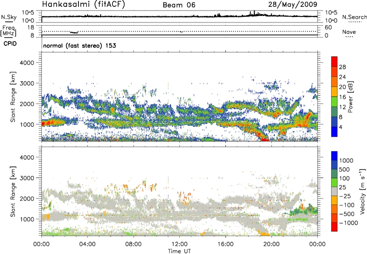Click the 28 label on Power colorbar
Viewport: 367px width, 254px height.
(342, 67)
